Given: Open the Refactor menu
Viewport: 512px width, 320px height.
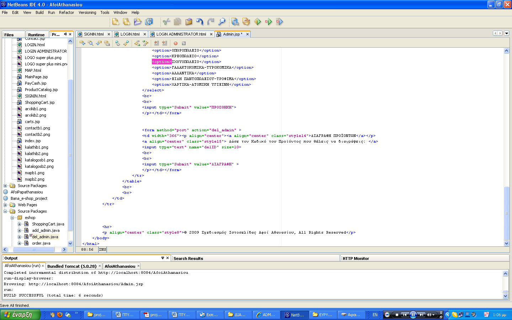Looking at the screenshot, I should [x=66, y=12].
